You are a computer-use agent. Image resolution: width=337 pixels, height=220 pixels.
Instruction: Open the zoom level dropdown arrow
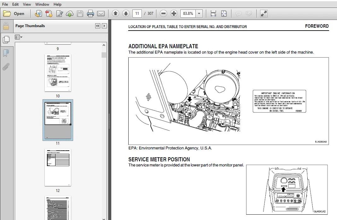pyautogui.click(x=199, y=14)
